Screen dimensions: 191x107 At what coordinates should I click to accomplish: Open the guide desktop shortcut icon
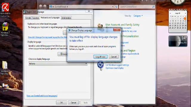[x=5, y=87]
